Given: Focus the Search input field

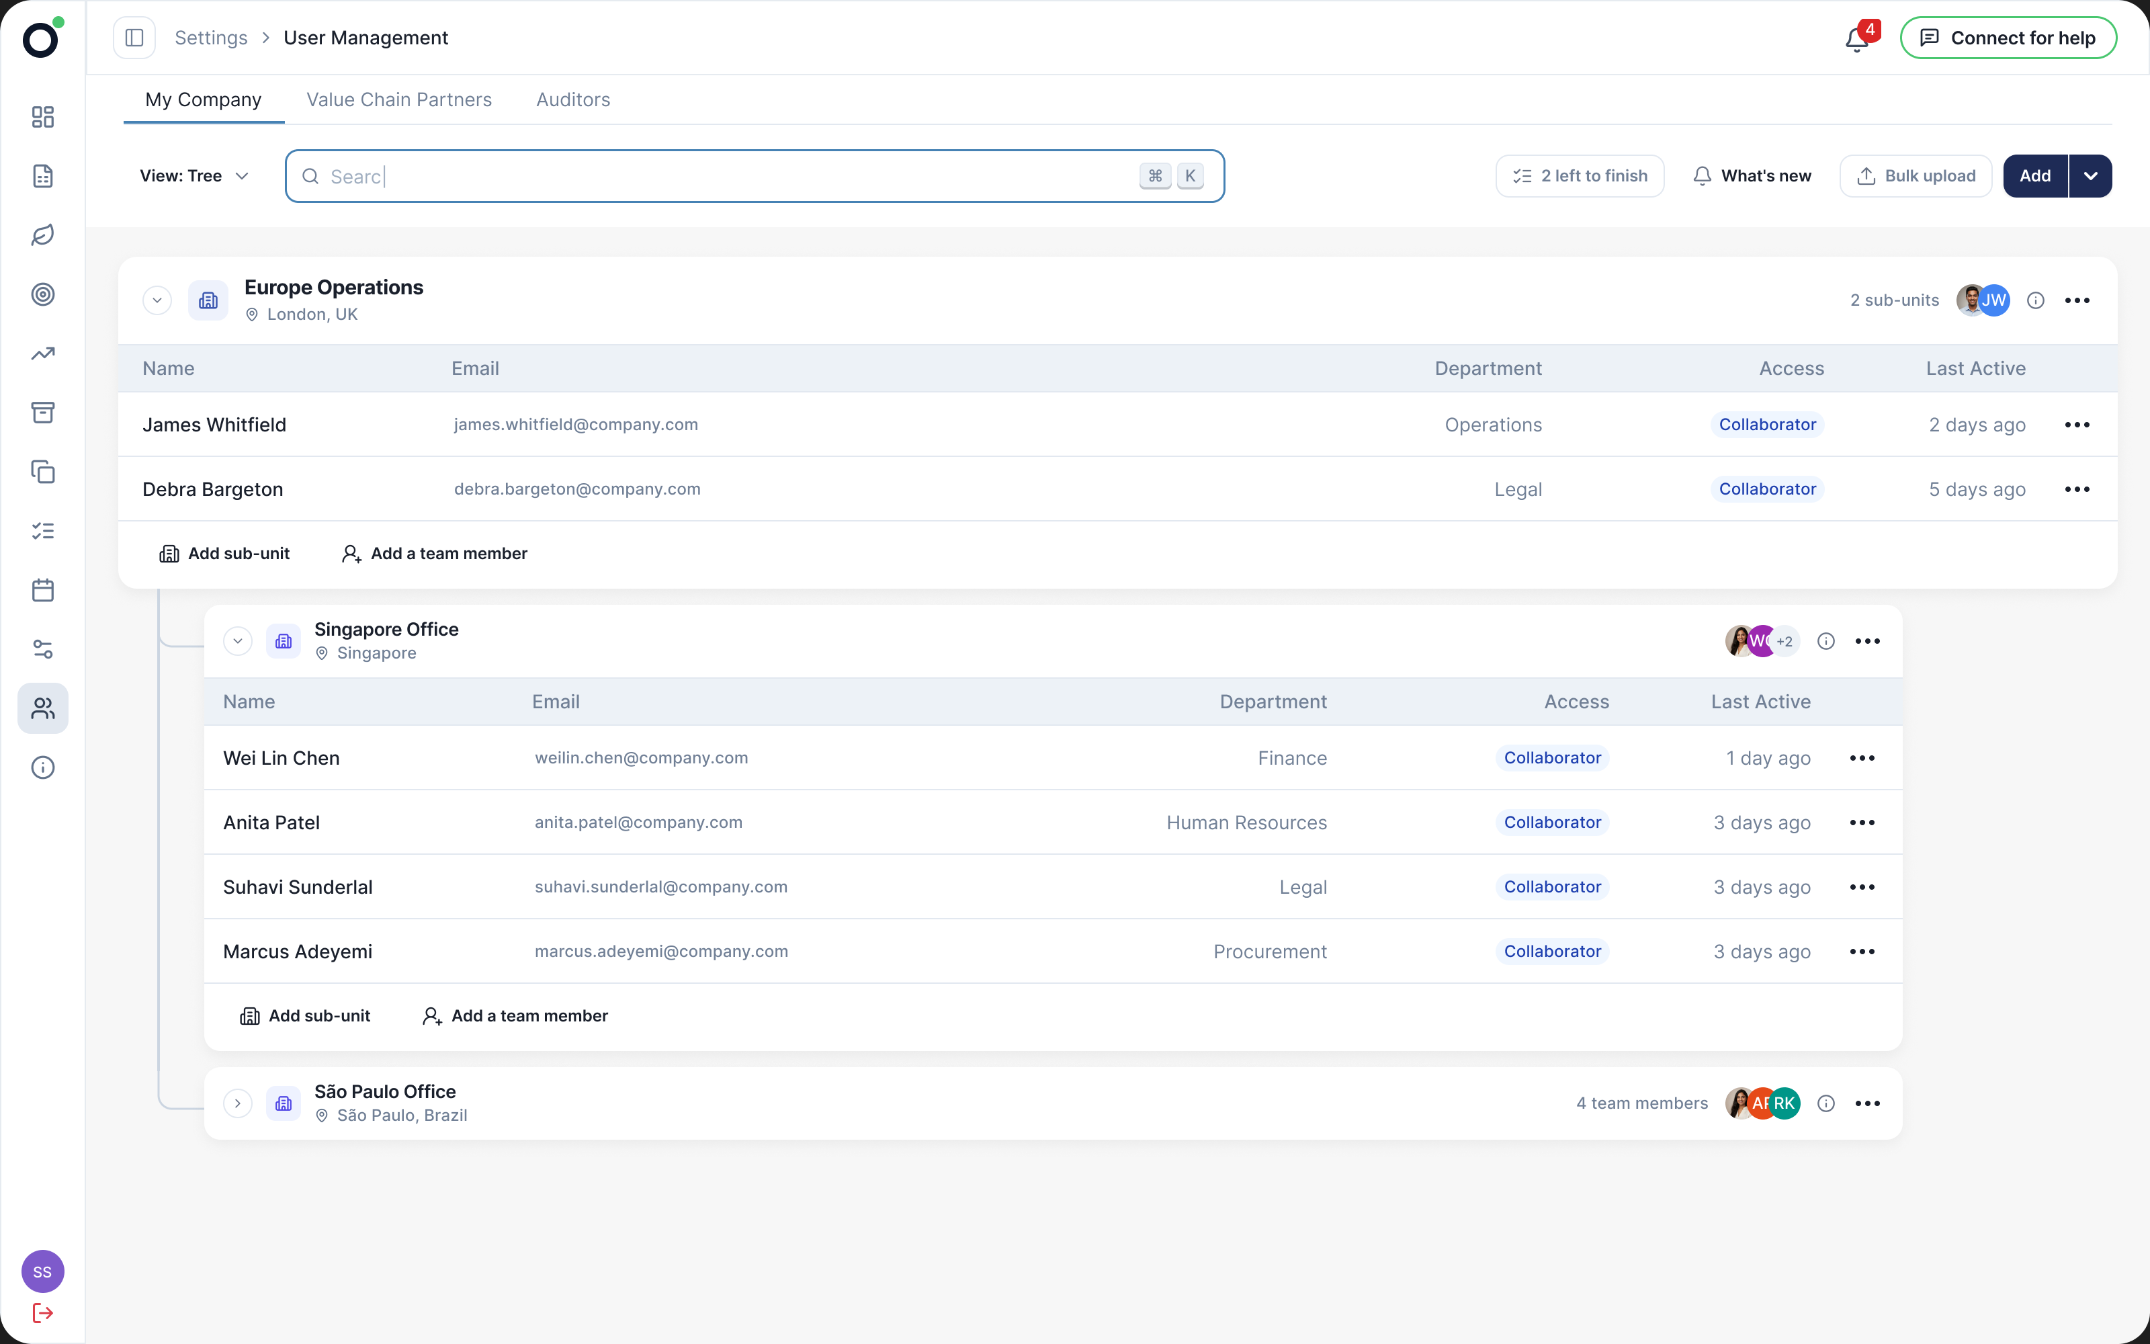Looking at the screenshot, I should (x=755, y=176).
